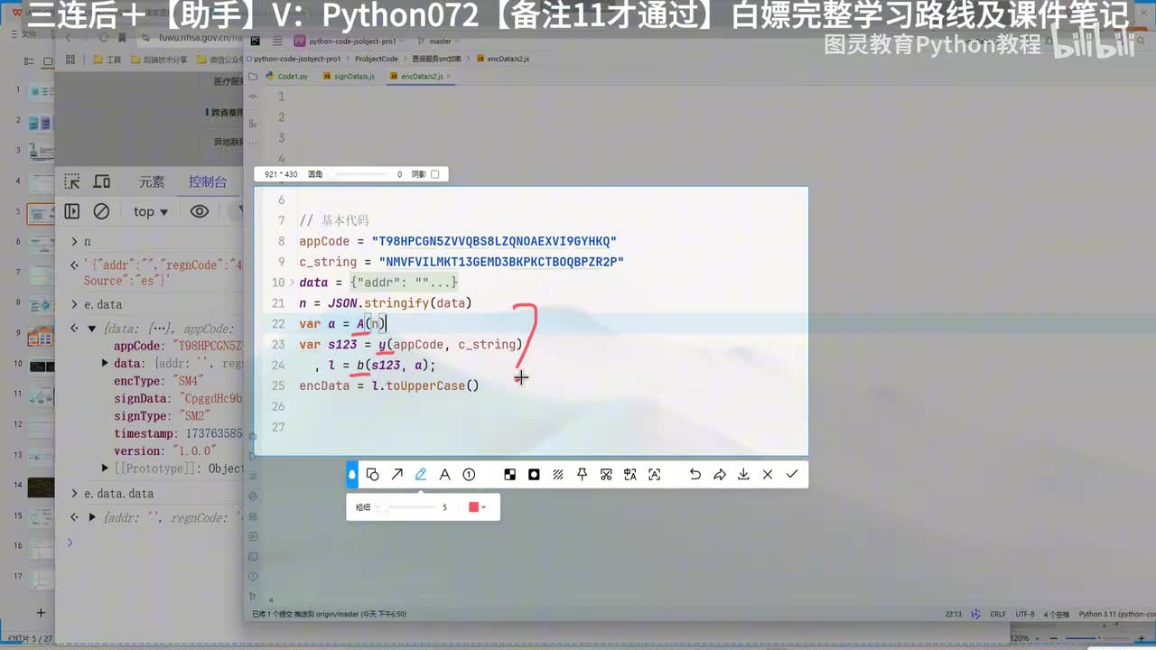Select the pen drawing tool

tap(421, 474)
